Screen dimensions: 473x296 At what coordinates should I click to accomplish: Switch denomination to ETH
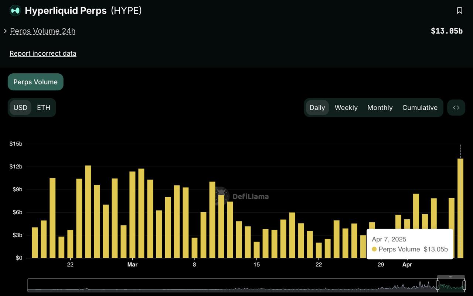(x=44, y=108)
